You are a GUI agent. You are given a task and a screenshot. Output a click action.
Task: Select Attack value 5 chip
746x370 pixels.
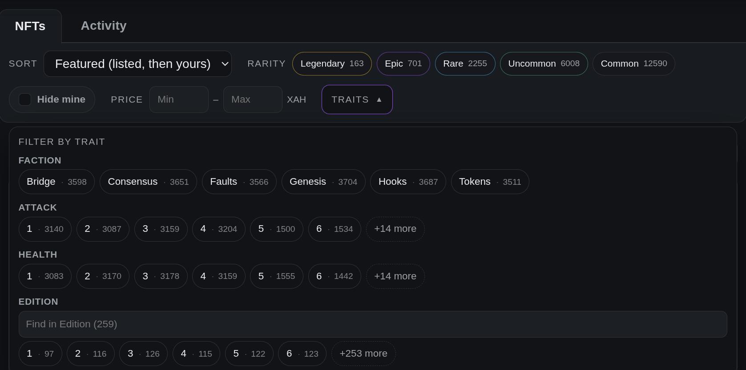[x=277, y=229]
